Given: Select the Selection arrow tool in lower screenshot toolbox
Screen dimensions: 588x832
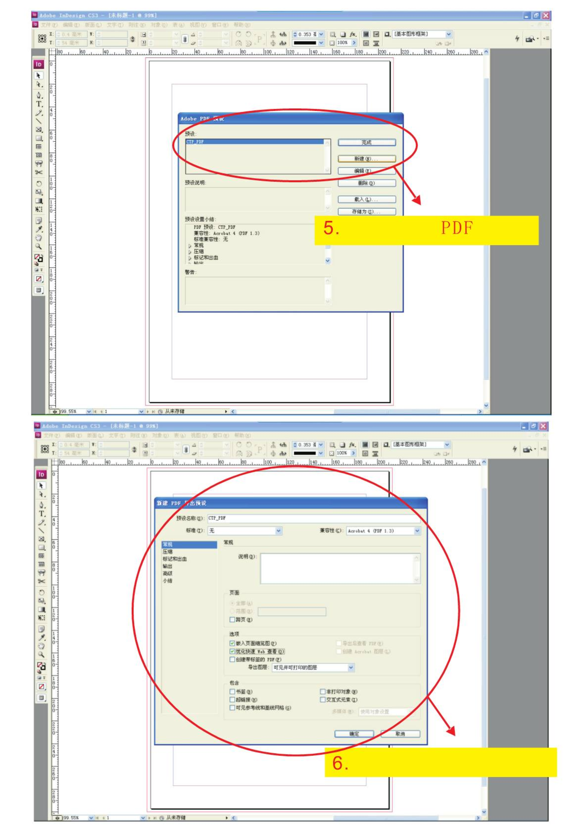Looking at the screenshot, I should click(41, 486).
